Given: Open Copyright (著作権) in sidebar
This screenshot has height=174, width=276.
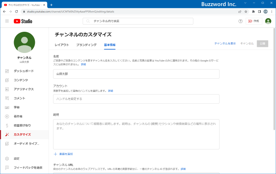Looking at the screenshot, I should 25,117.
